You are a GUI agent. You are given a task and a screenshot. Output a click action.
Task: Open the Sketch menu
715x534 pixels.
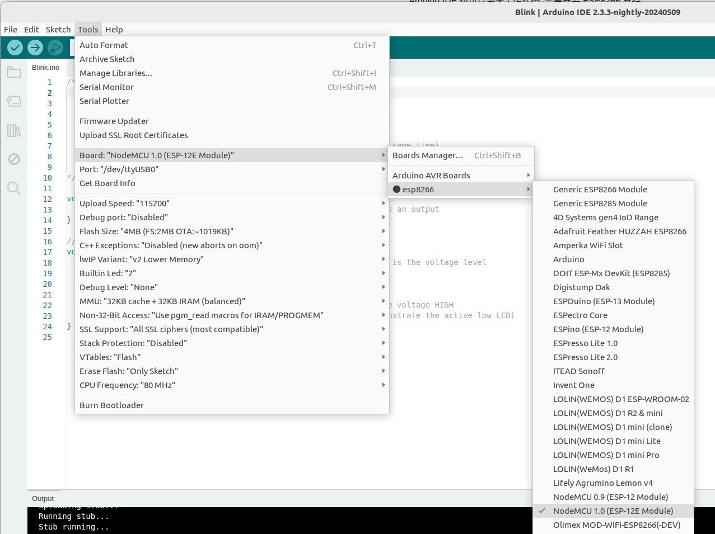(x=58, y=30)
